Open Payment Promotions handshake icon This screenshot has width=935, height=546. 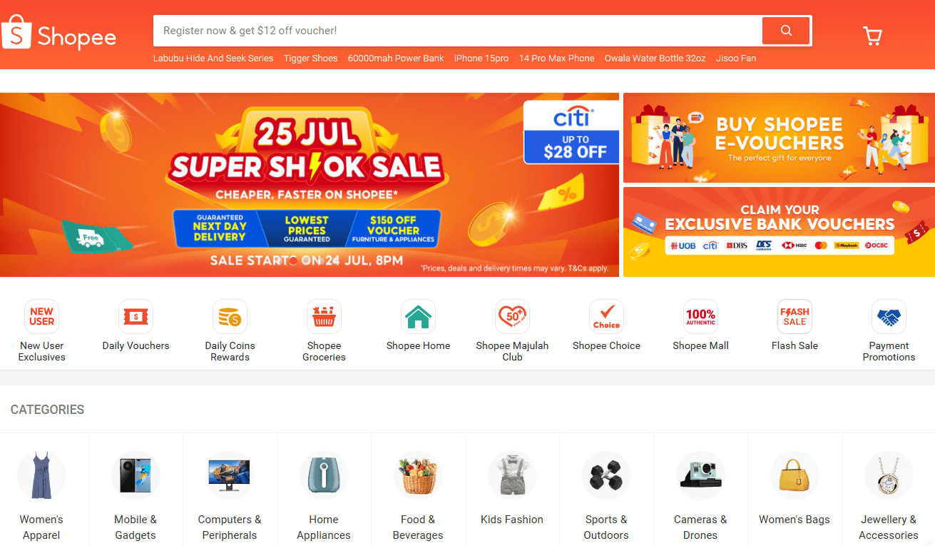(889, 316)
